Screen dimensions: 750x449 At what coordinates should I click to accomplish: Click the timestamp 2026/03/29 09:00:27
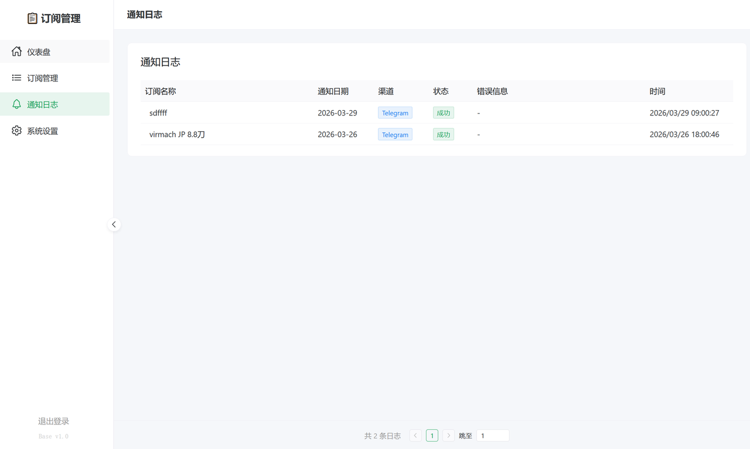(684, 113)
